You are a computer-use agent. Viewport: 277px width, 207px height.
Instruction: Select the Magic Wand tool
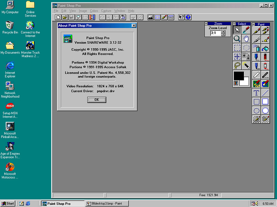(x=246, y=66)
